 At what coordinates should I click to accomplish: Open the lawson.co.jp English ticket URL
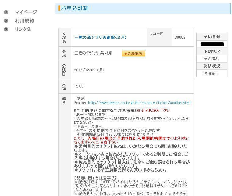pyautogui.click(x=139, y=103)
